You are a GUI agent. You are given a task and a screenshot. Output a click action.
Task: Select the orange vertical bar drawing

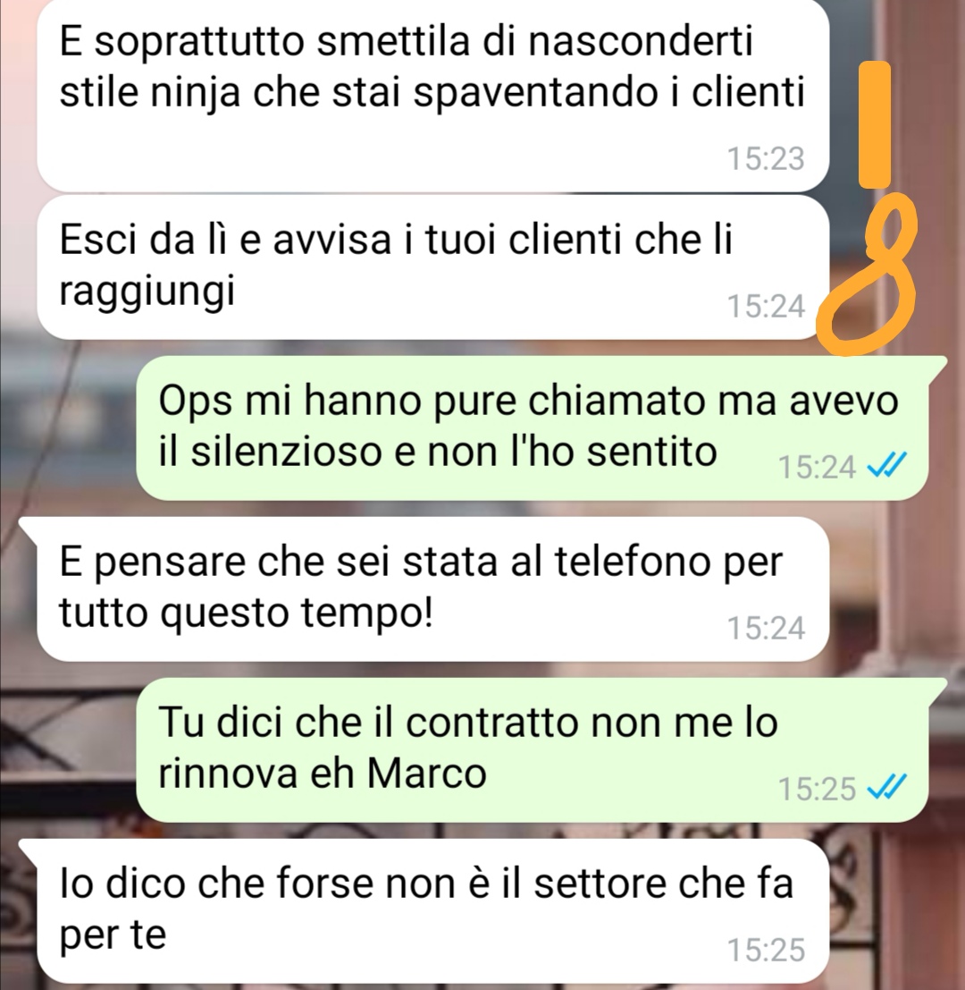[875, 124]
